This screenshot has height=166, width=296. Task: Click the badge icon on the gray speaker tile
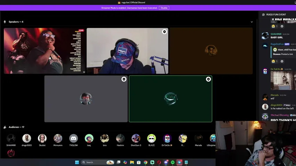pyautogui.click(x=124, y=79)
